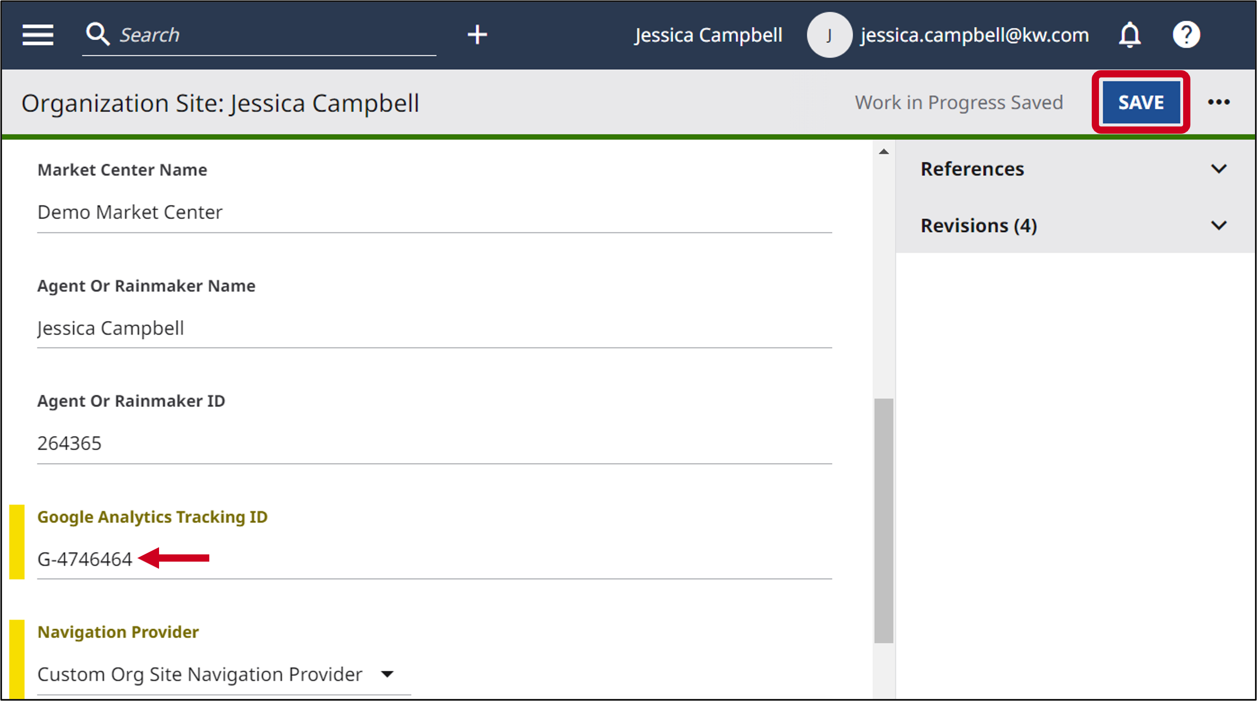This screenshot has width=1257, height=701.
Task: Open the three-dots more options menu
Action: (1218, 102)
